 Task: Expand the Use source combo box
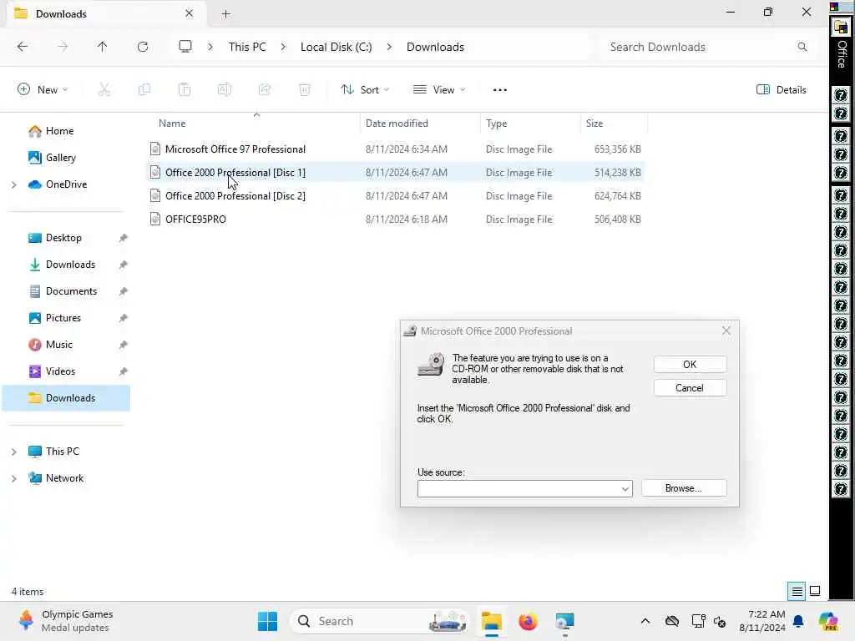[625, 489]
